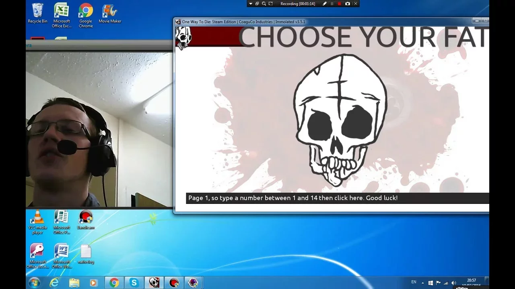Click the EN language indicator
This screenshot has width=515, height=289.
414,282
